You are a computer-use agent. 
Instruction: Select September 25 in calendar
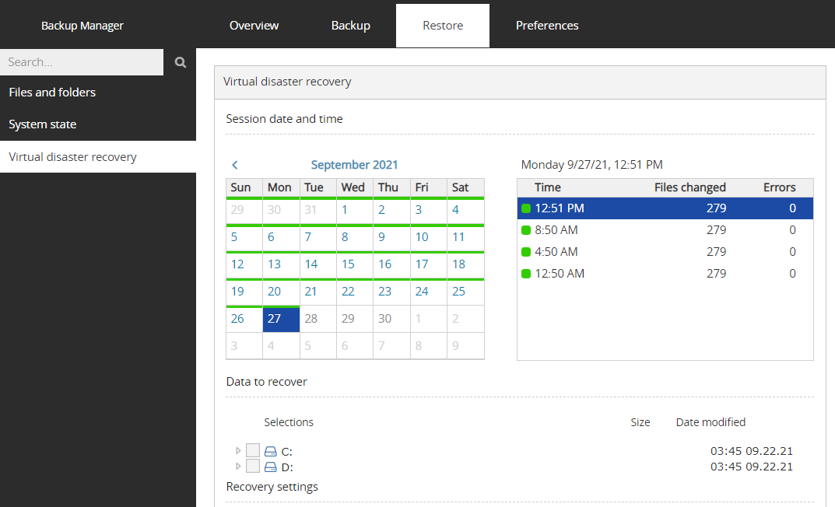(x=465, y=292)
